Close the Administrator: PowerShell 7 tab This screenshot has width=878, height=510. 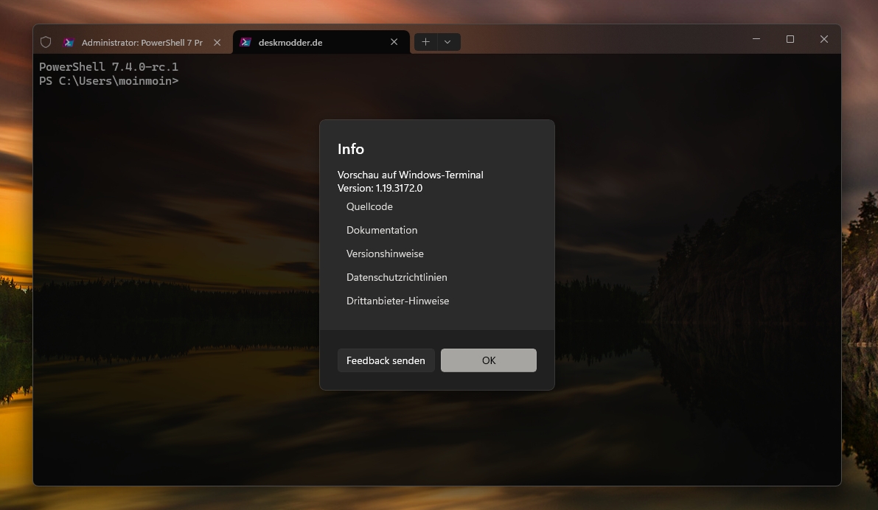point(217,43)
